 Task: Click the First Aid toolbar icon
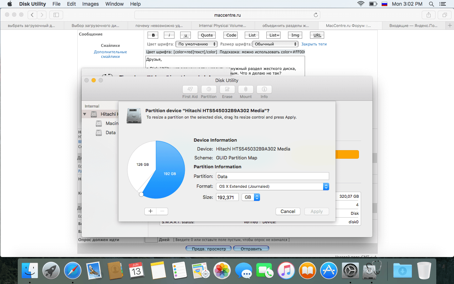pos(190,89)
